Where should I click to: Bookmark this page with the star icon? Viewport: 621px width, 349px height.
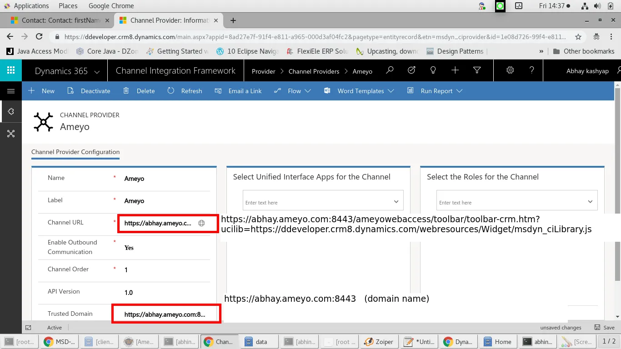click(x=578, y=37)
